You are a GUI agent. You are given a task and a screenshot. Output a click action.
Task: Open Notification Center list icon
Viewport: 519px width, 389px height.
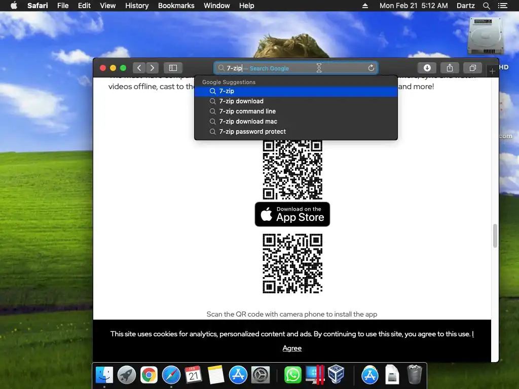pos(502,6)
